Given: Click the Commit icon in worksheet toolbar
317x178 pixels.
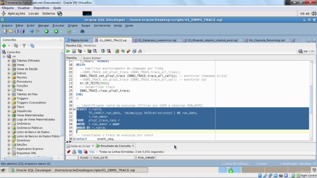Looking at the screenshot, I should [x=103, y=51].
